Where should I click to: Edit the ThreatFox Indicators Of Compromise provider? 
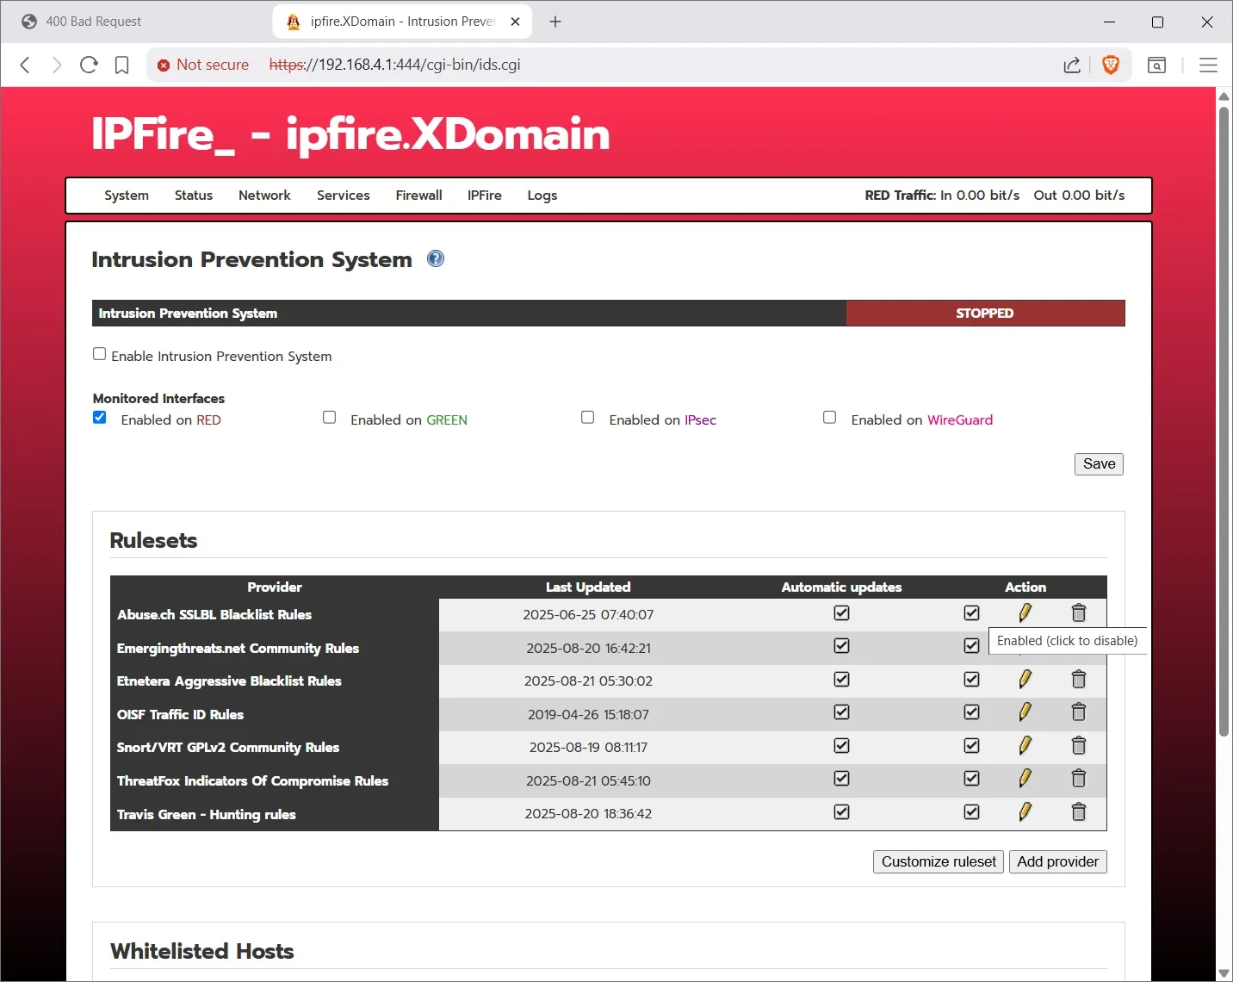tap(1025, 779)
